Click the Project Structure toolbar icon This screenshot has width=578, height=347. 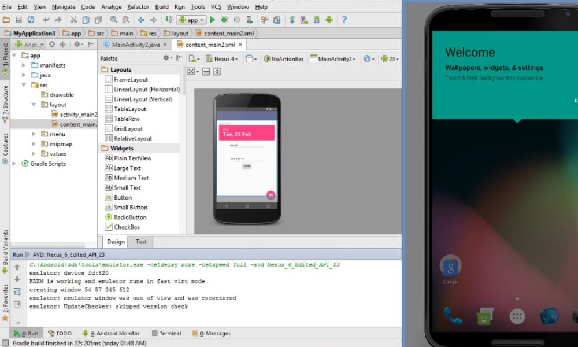pos(277,20)
